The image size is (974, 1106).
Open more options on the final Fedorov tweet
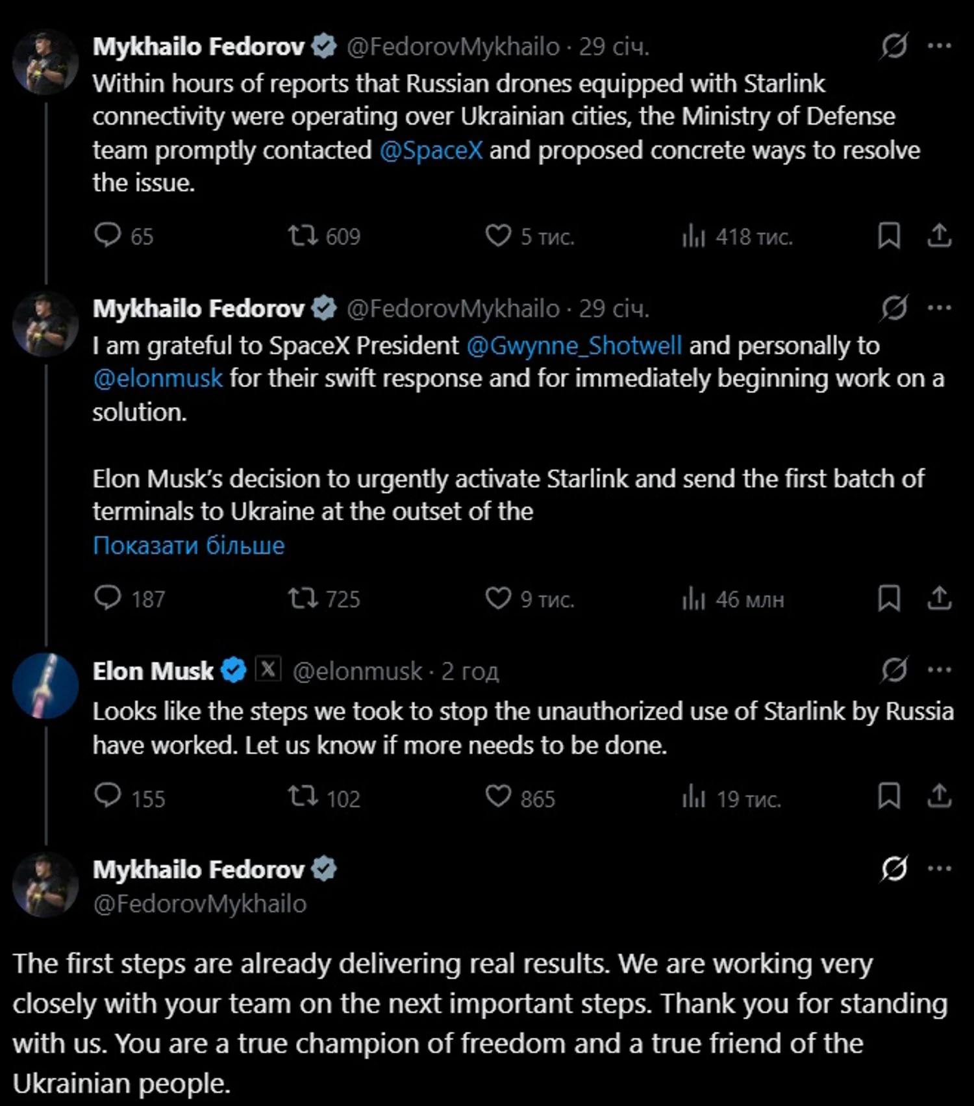[x=939, y=869]
